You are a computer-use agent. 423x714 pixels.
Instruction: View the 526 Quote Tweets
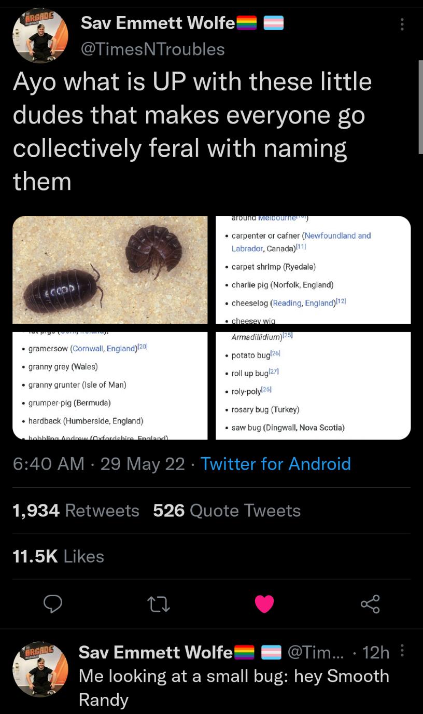tap(226, 510)
